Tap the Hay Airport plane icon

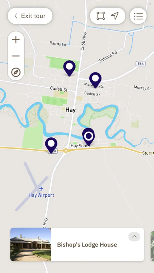[41, 188]
